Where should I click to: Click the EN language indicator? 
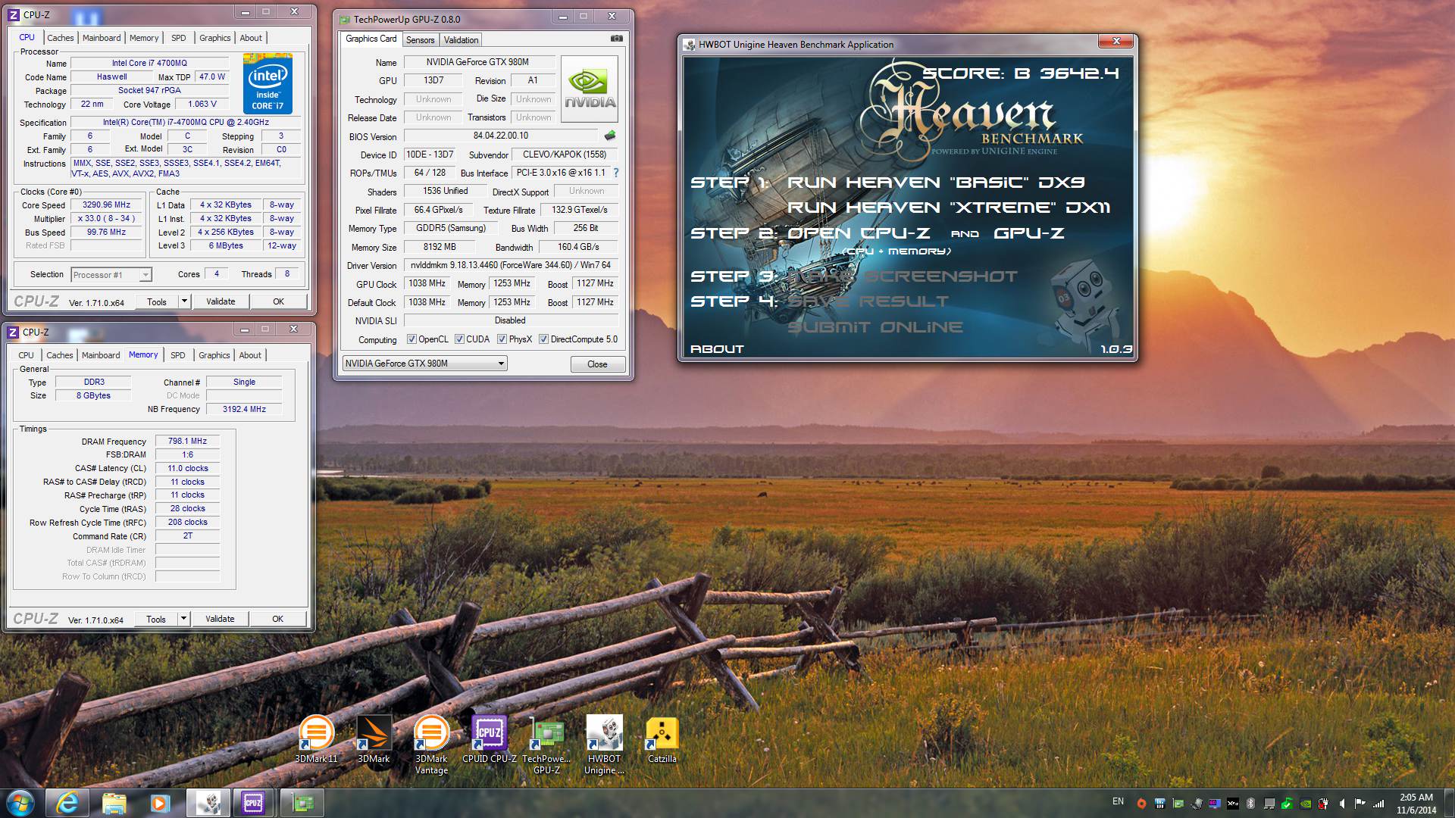(1118, 801)
